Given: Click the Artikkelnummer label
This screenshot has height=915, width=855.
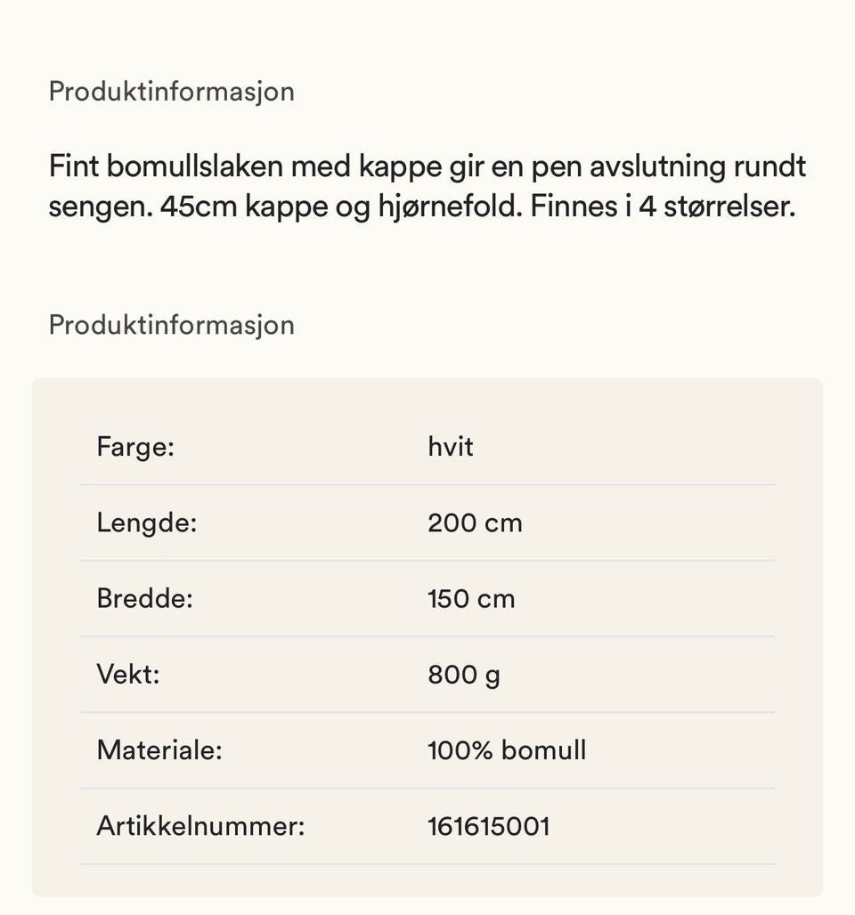Looking at the screenshot, I should coord(201,826).
